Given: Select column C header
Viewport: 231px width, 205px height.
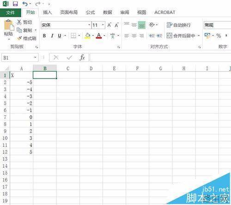Looking at the screenshot, I should 68,68.
